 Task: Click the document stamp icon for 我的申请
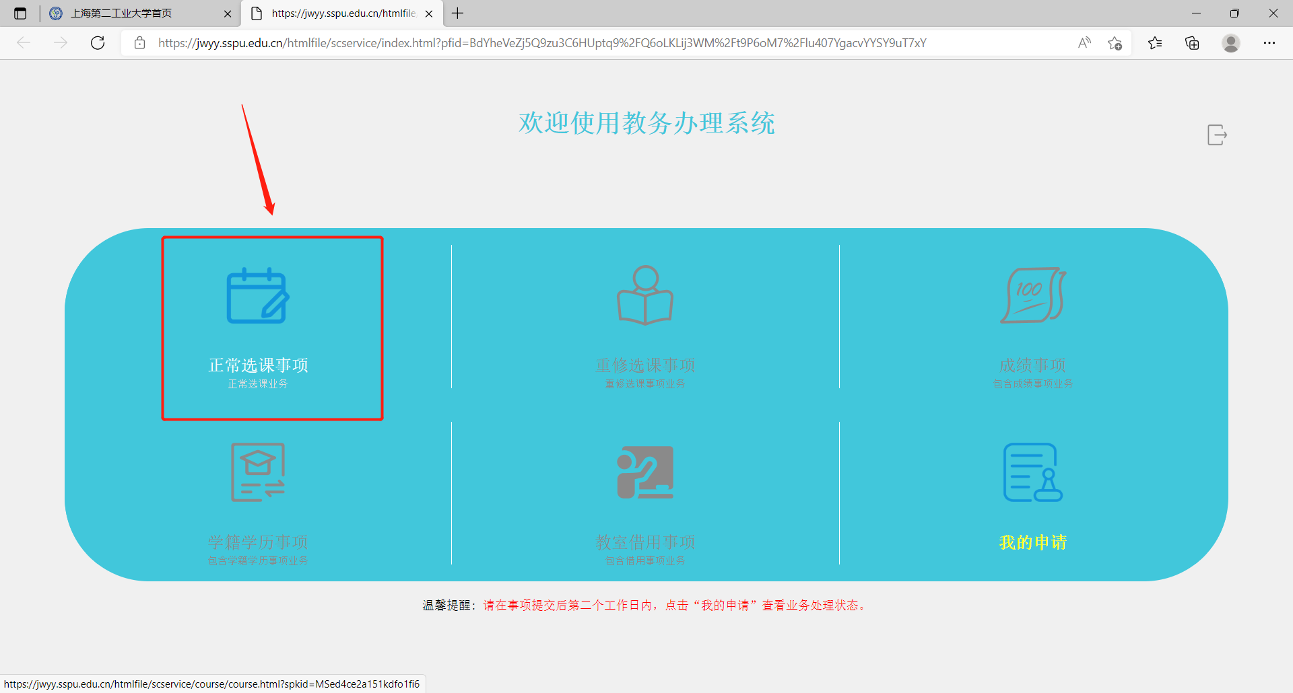coord(1032,472)
